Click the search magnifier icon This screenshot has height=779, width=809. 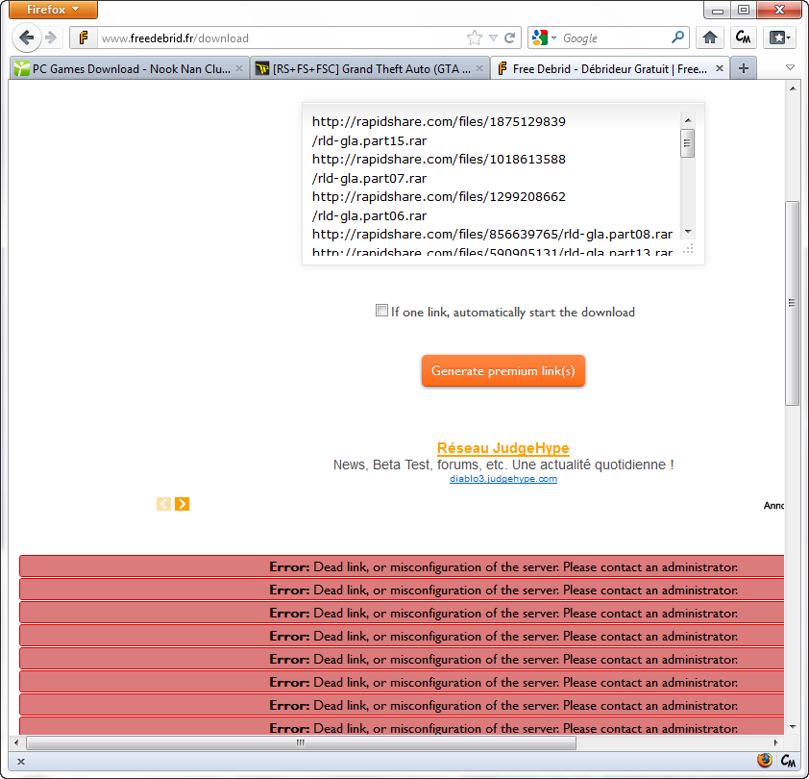point(677,38)
